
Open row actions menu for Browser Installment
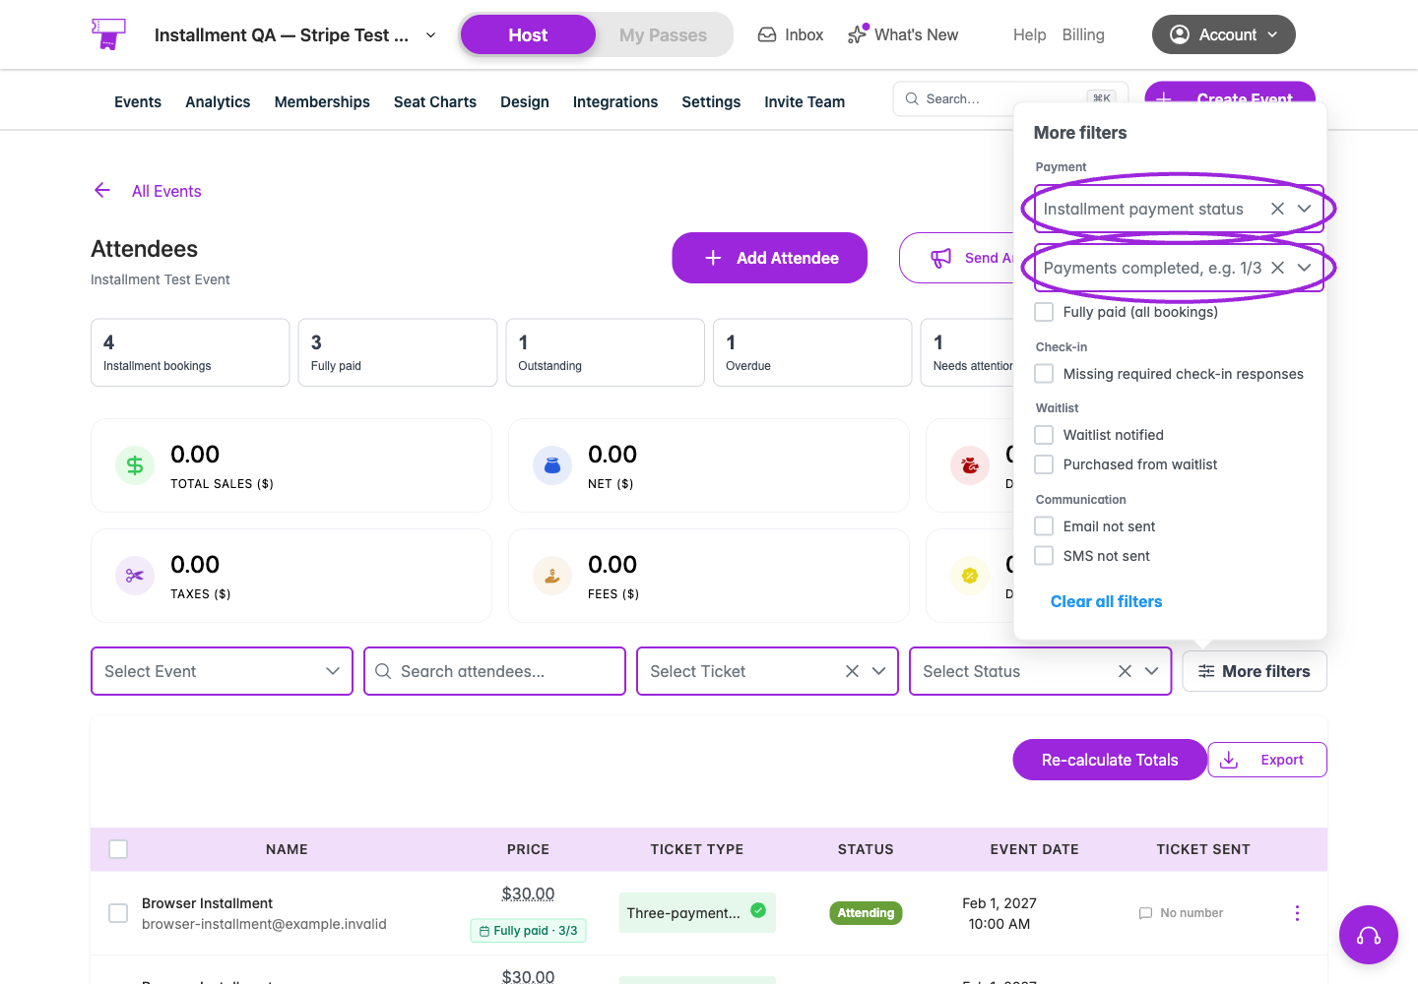(x=1297, y=913)
